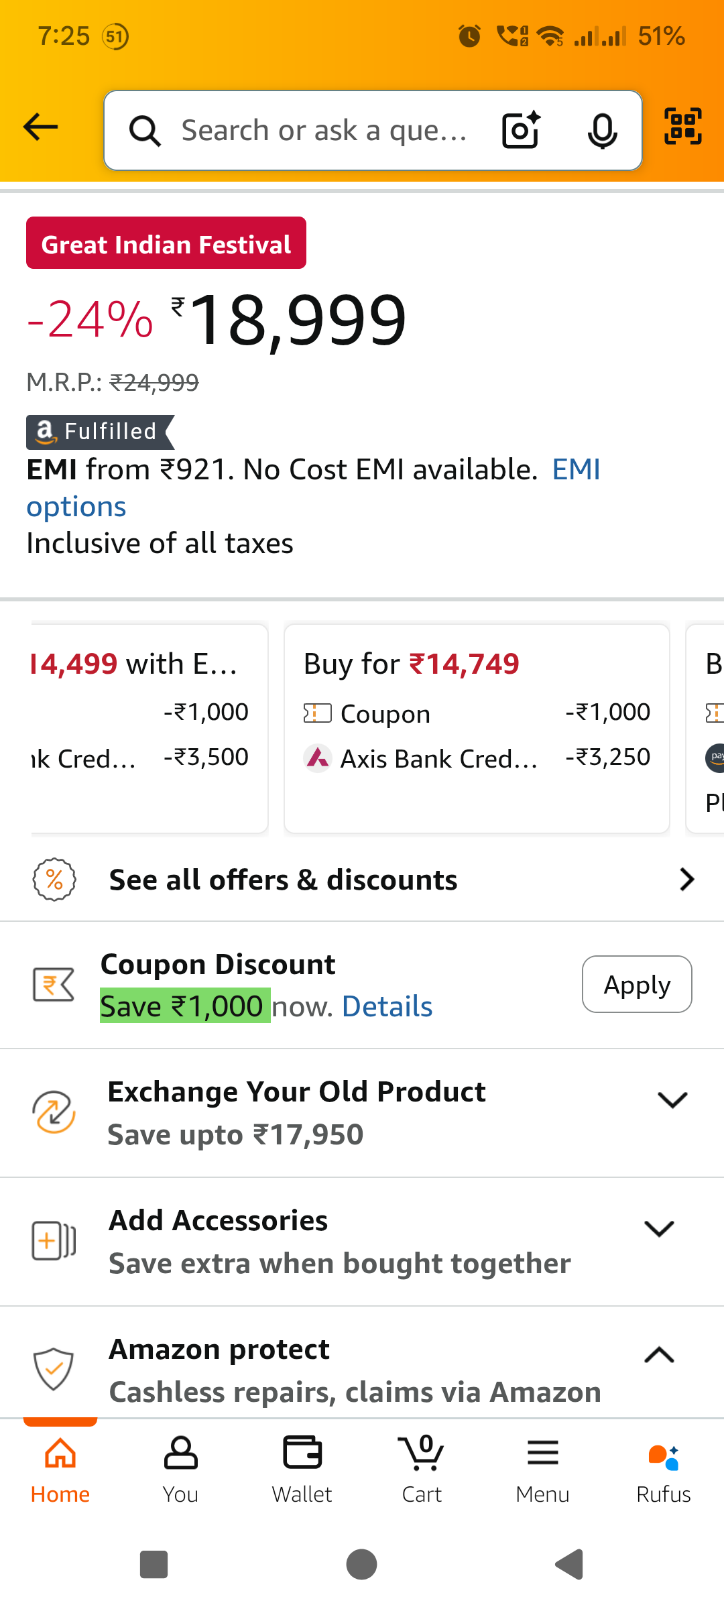Screen dimensions: 724x1609
Task: Tap the microphone voice search icon
Action: click(602, 131)
